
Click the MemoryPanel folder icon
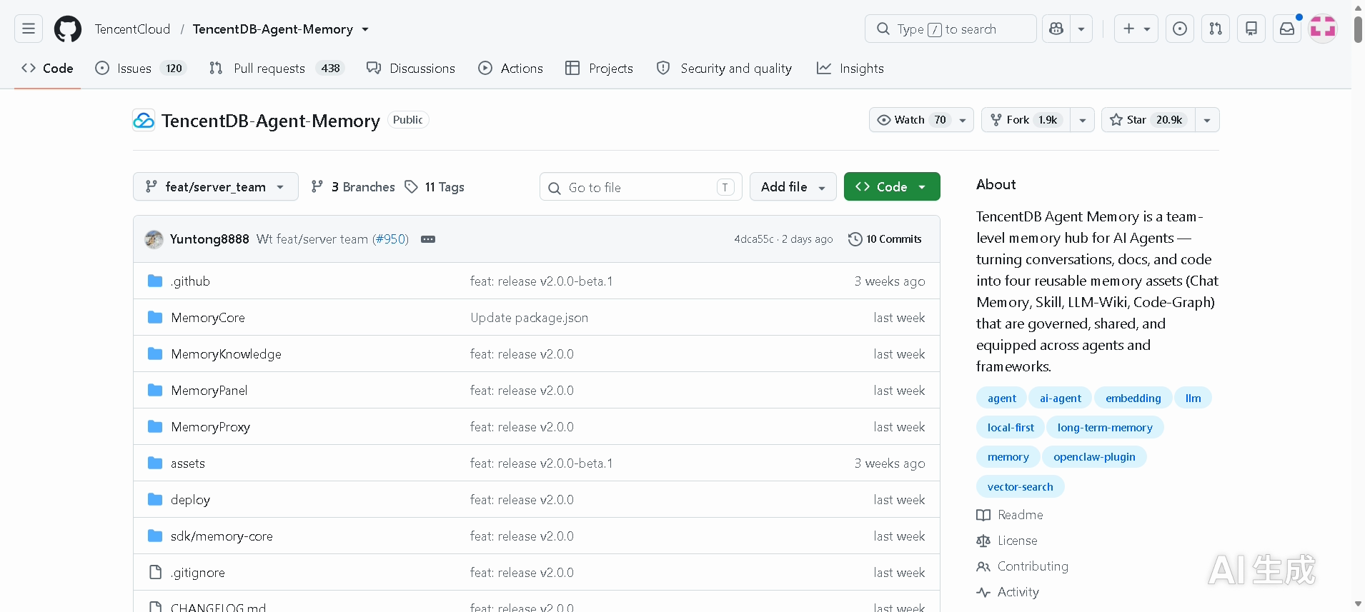pos(155,390)
